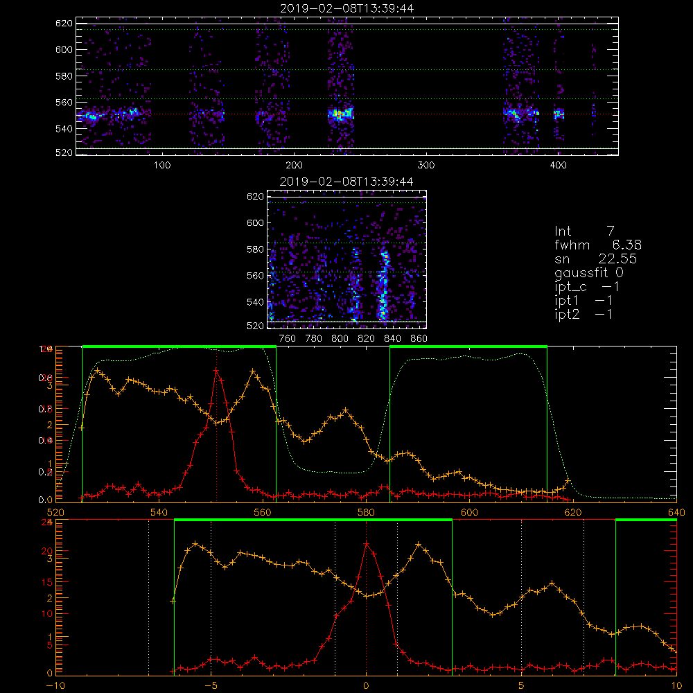
Task: Click x-axis label 840 on middle spectrogram
Action: pyautogui.click(x=392, y=339)
